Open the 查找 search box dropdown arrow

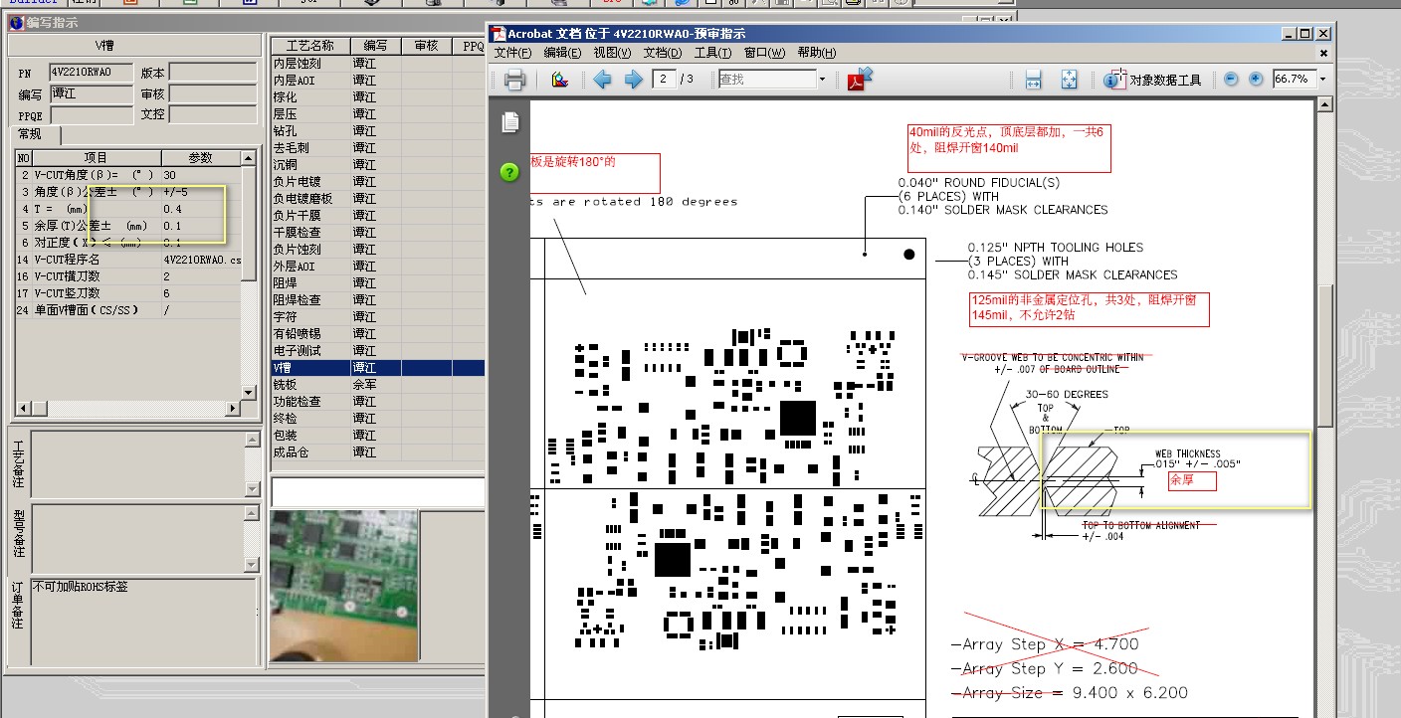(x=822, y=79)
